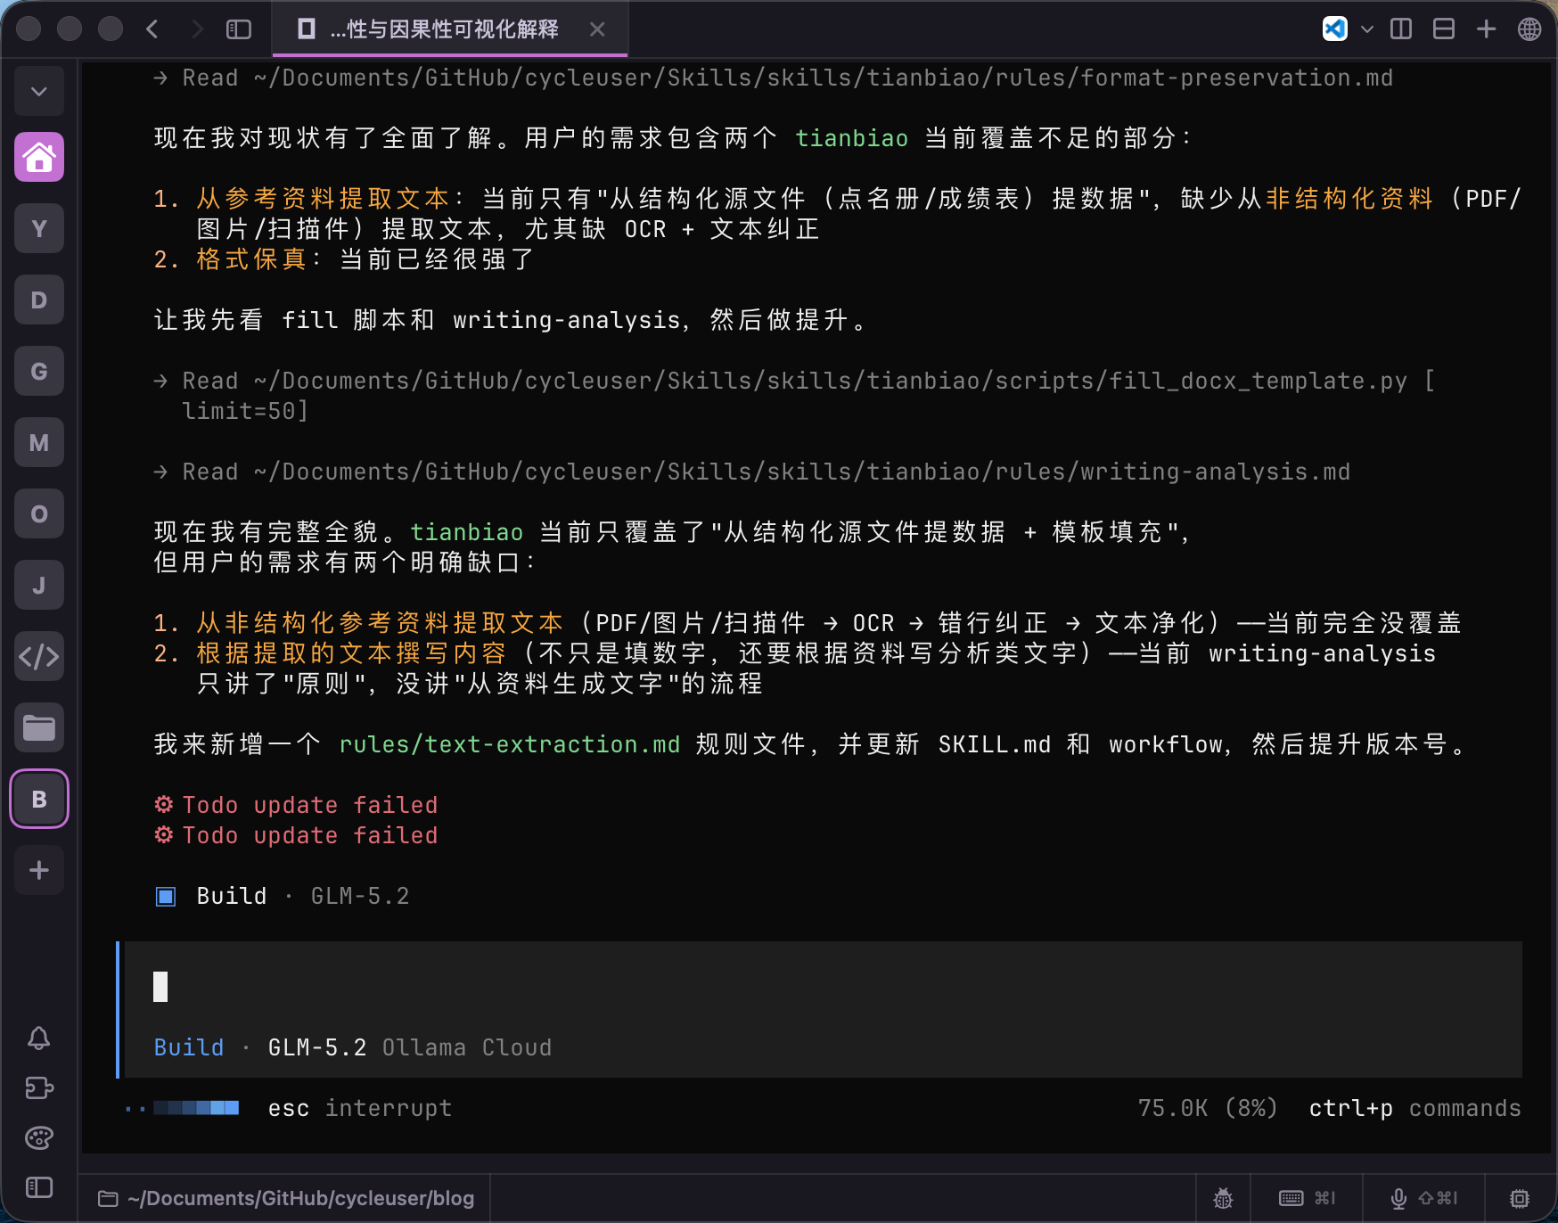
Task: Click the notifications bell icon
Action: point(39,1038)
